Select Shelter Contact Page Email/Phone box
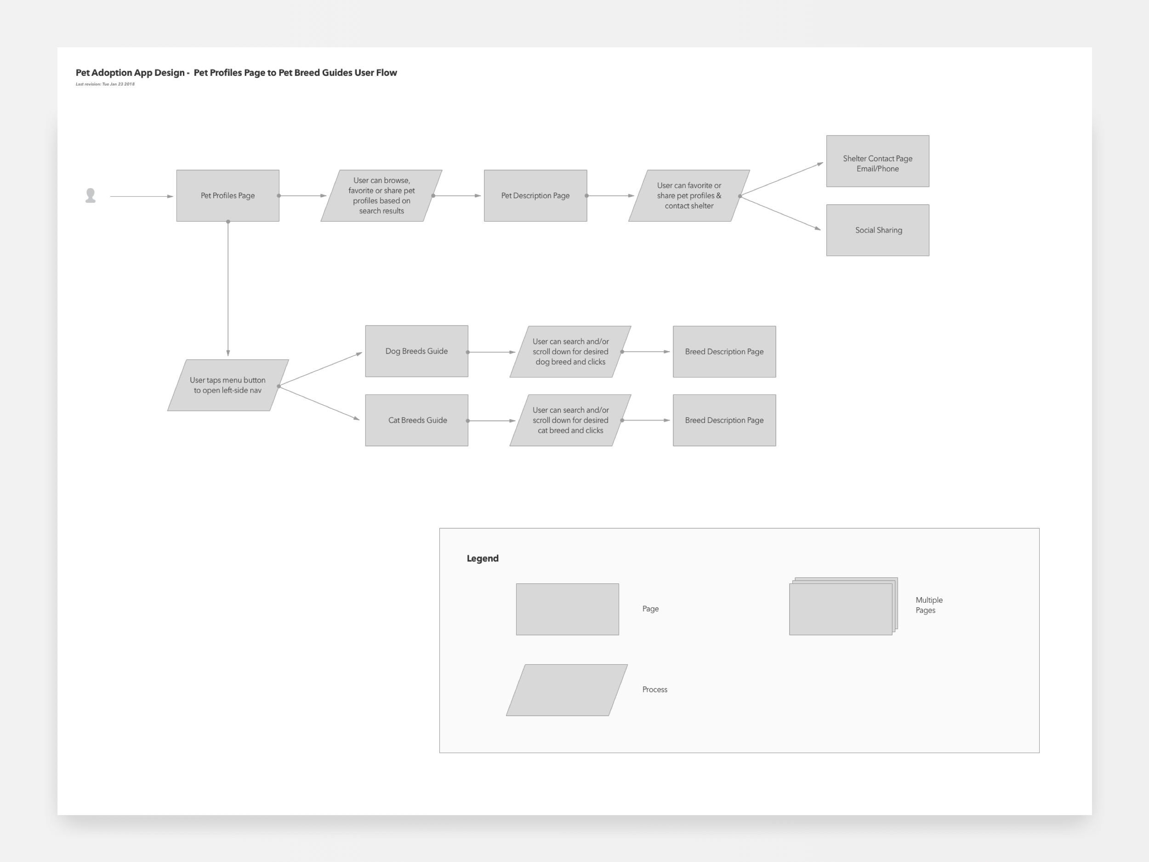 tap(877, 161)
